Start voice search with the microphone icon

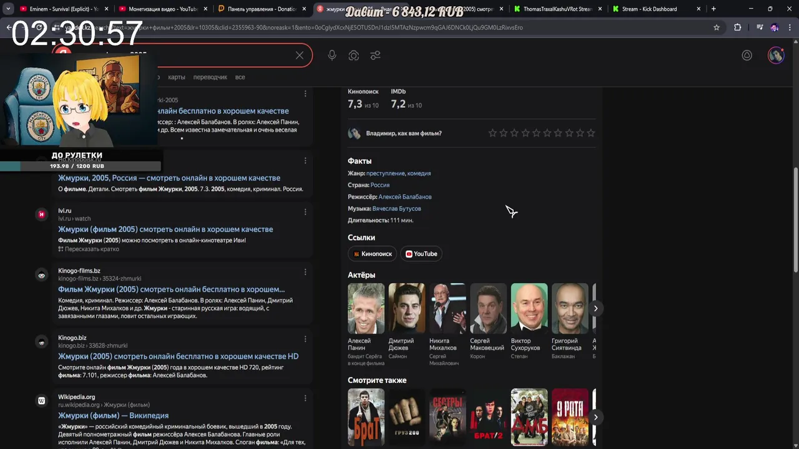pyautogui.click(x=332, y=56)
